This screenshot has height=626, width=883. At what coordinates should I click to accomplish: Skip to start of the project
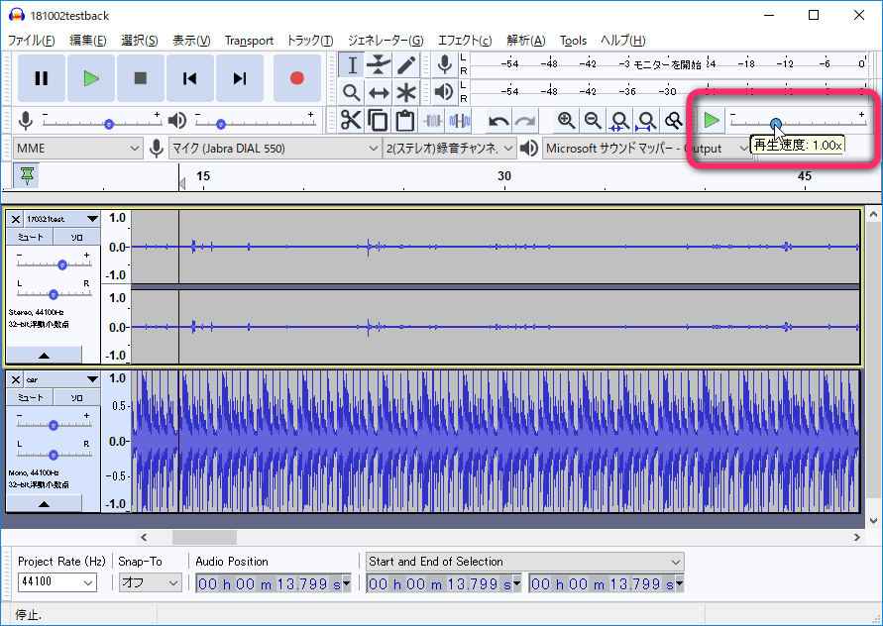(x=189, y=78)
